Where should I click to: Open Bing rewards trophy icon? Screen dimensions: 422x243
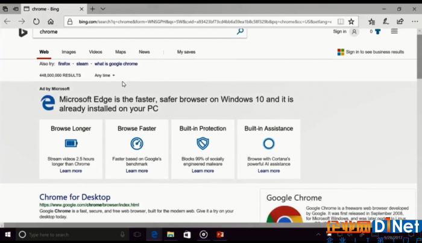(x=377, y=31)
